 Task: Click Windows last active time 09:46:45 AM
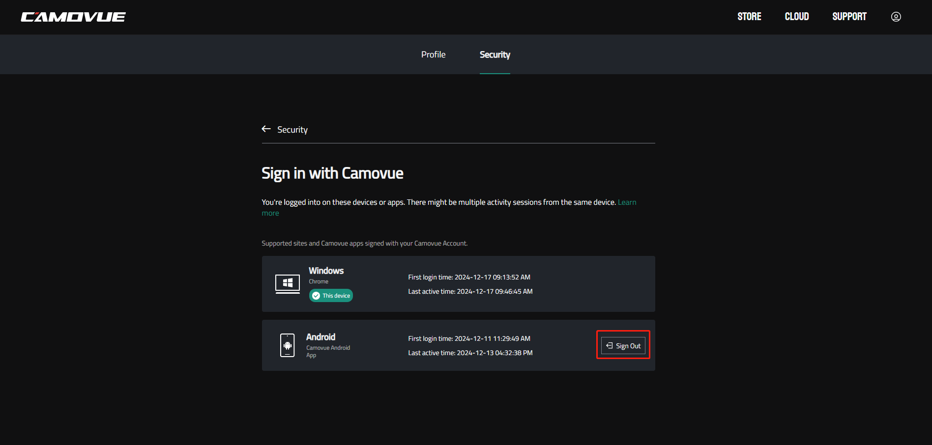click(470, 291)
